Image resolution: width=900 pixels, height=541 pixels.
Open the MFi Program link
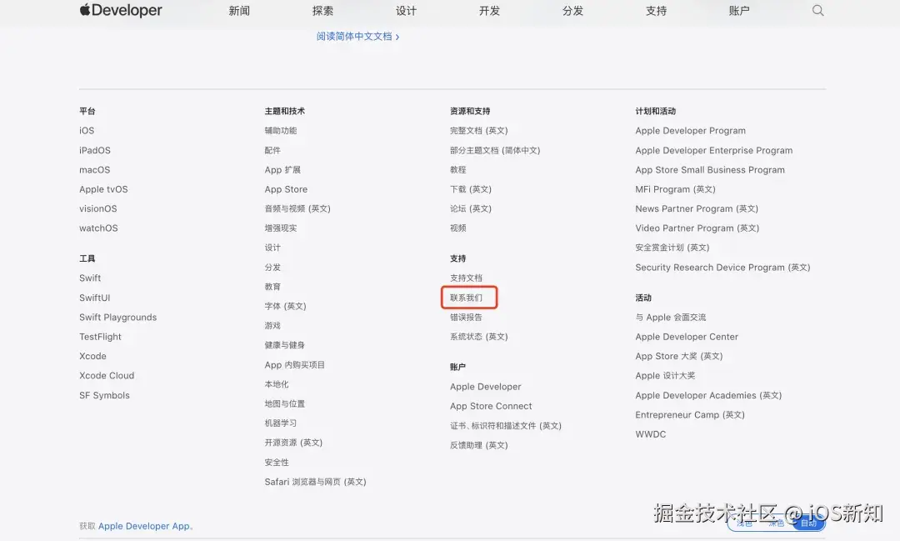(x=676, y=189)
